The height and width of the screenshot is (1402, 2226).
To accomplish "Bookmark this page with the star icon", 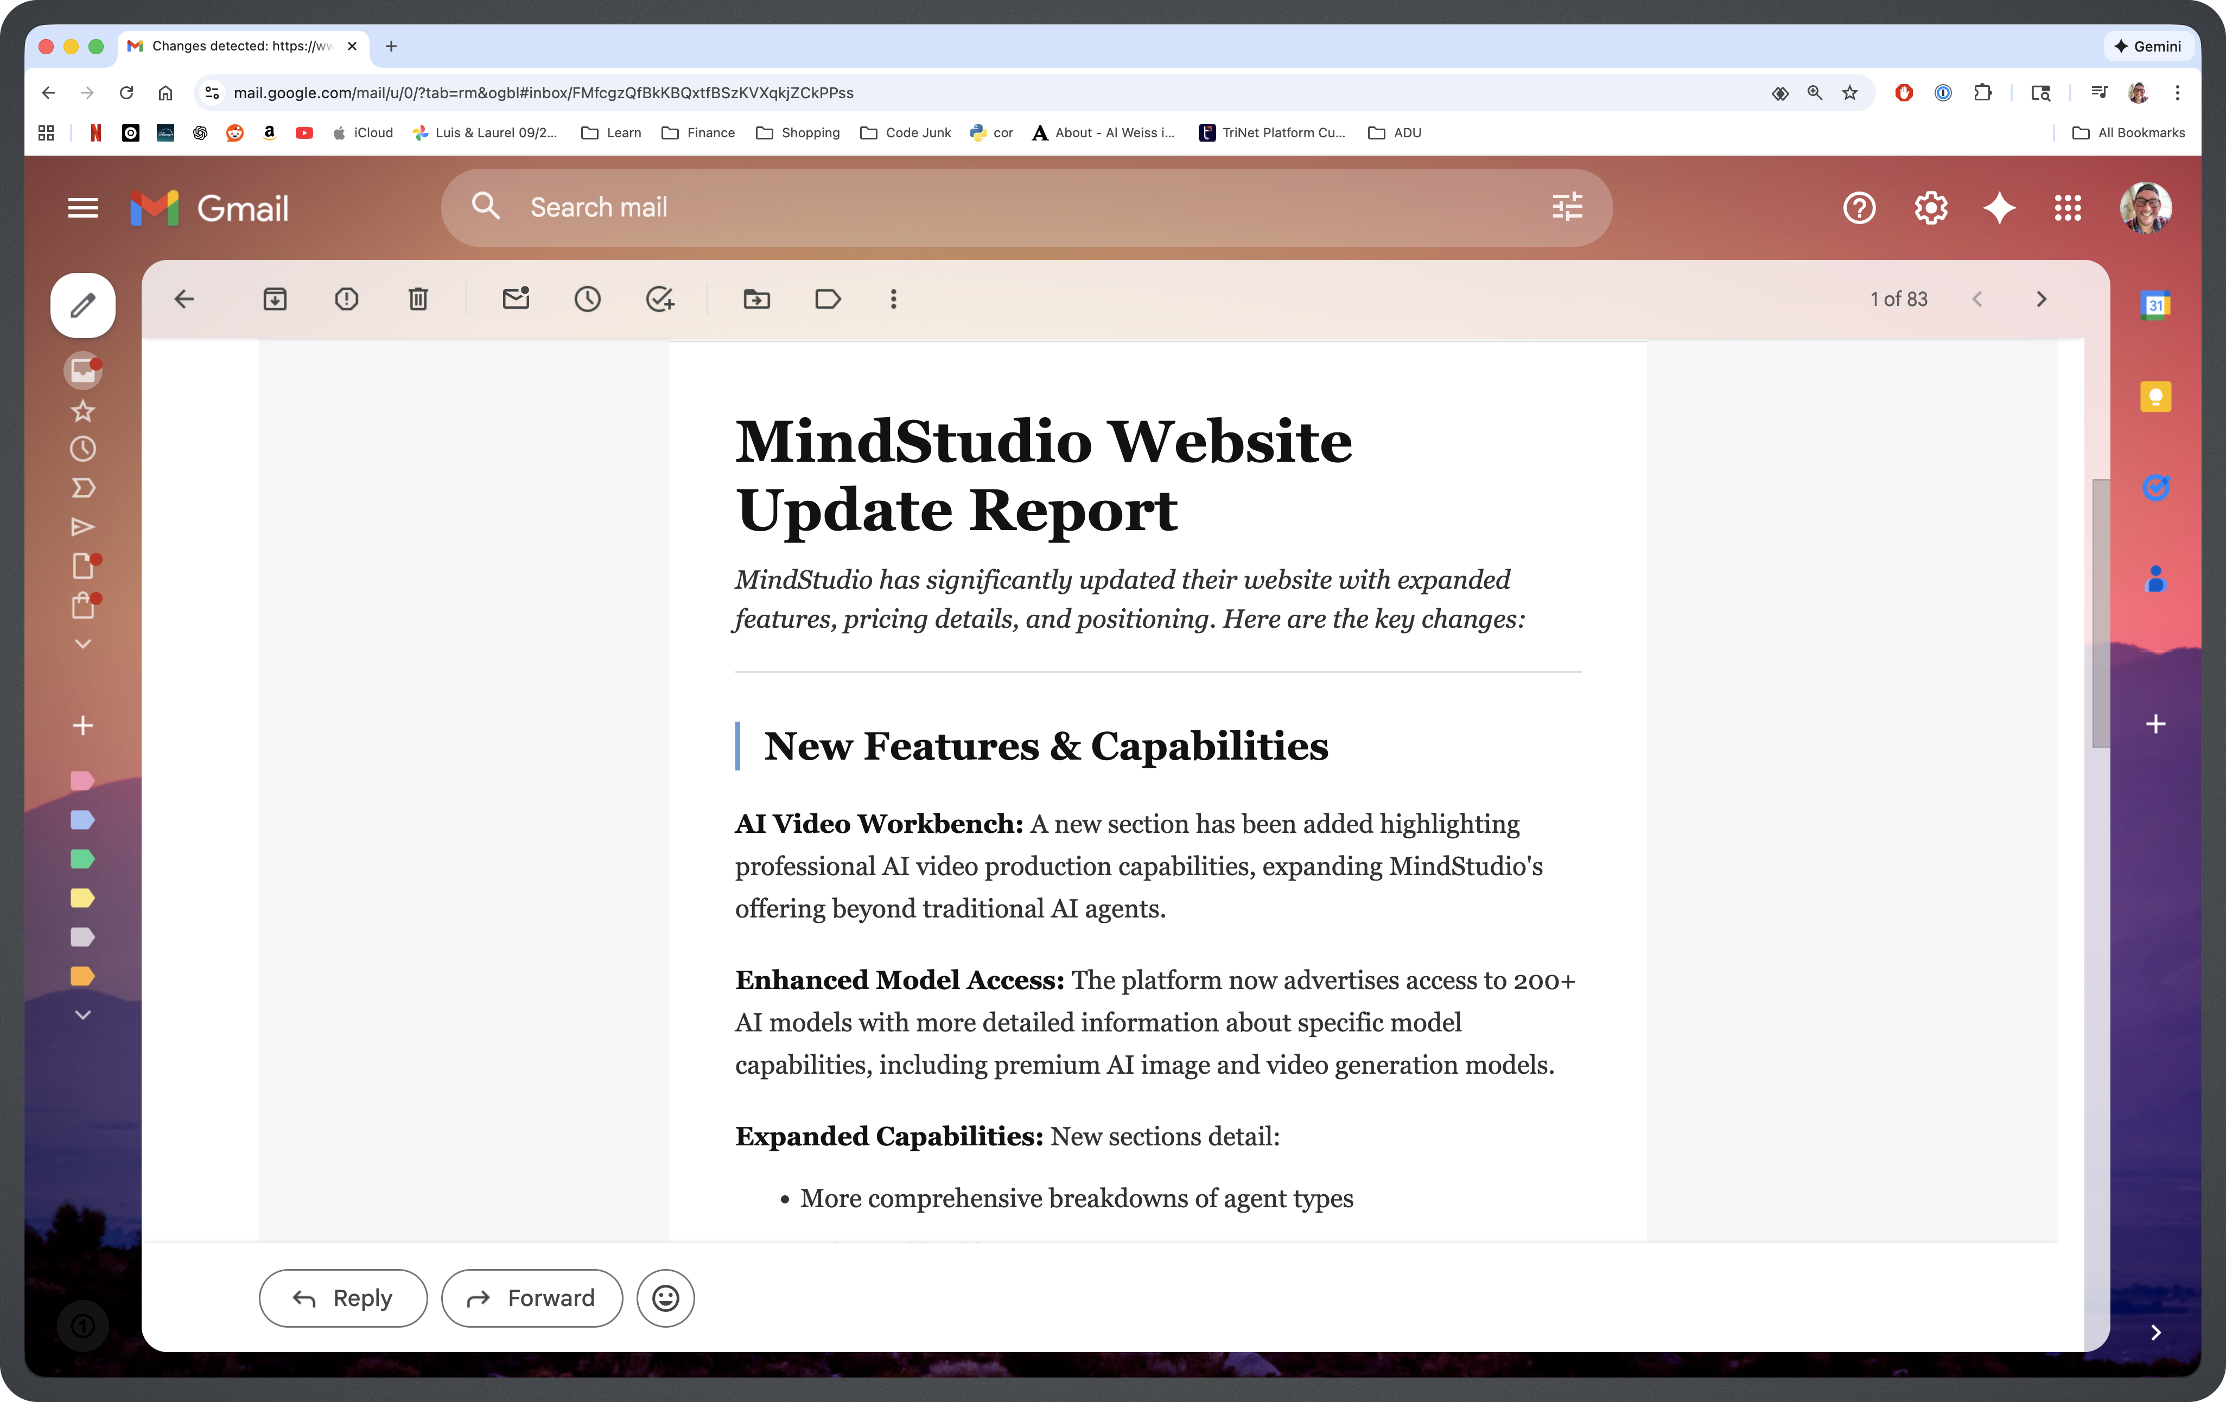I will point(1849,92).
